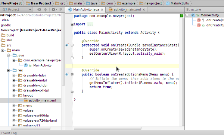This screenshot has height=135, width=224.
Task: Expand the drawable-xxhdpi folder
Action: pos(14,90)
